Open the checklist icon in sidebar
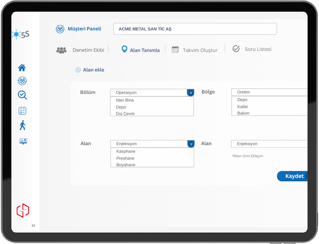Viewport: 319px width, 244px height. click(x=22, y=111)
